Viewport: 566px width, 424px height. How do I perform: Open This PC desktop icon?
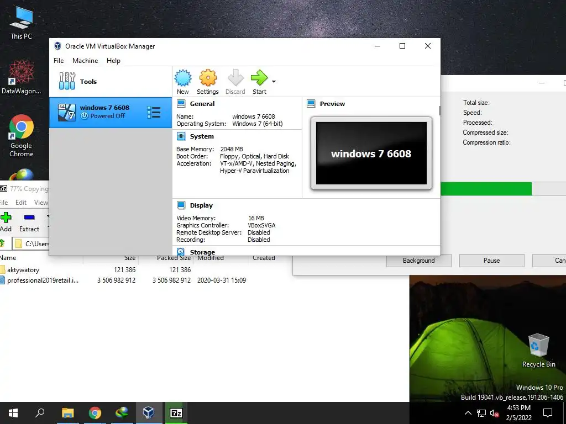tap(22, 23)
